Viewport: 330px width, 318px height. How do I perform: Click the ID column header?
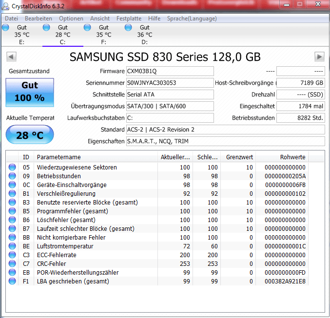tap(26, 157)
